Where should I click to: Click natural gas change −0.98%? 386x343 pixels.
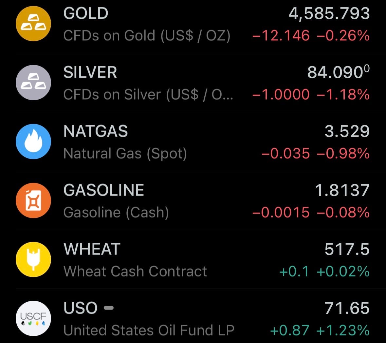click(343, 153)
